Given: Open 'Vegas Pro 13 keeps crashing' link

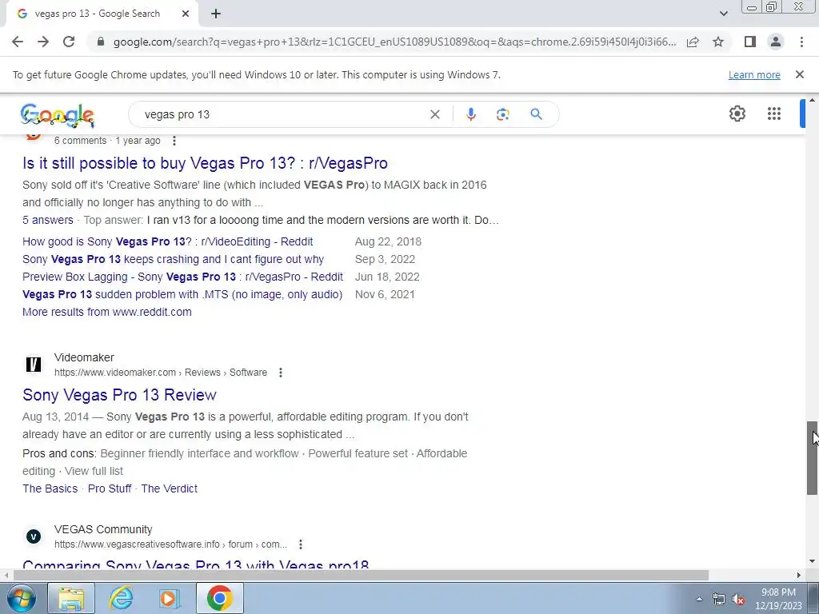Looking at the screenshot, I should 173,260.
